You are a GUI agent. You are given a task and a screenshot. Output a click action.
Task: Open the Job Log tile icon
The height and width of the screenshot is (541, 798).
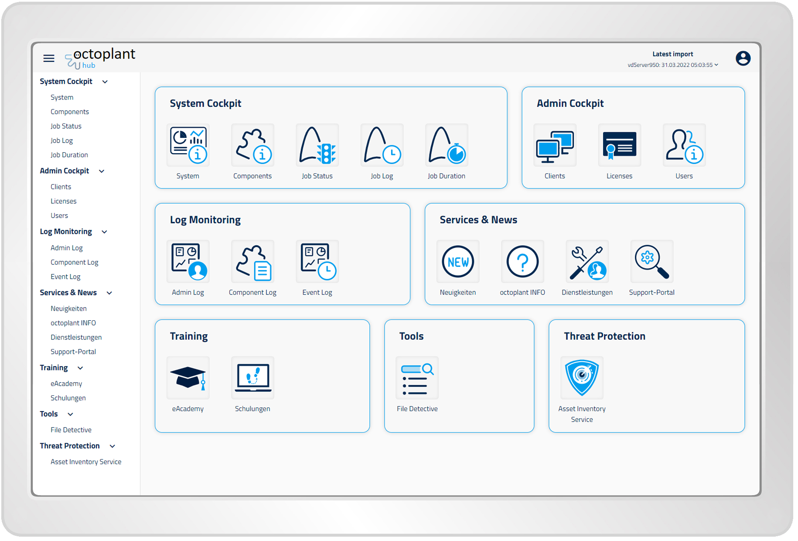[x=382, y=145]
